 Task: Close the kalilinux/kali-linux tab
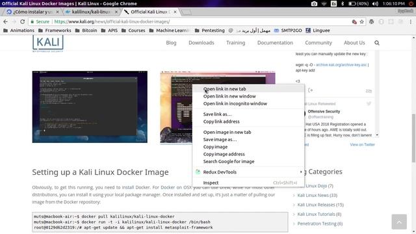point(116,12)
